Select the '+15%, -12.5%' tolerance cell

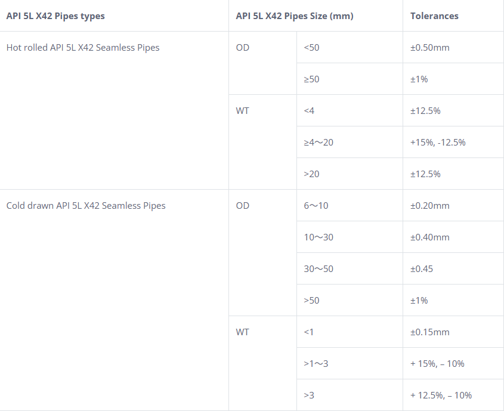tap(438, 143)
